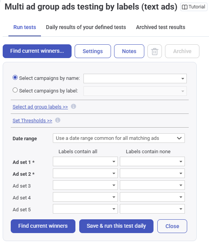Image resolution: width=209 pixels, height=243 pixels.
Task: Open Ad set 5 Labels contain all dropdown
Action: coord(85,209)
